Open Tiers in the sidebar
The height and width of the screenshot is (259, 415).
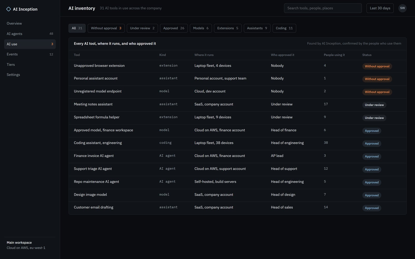30,64
